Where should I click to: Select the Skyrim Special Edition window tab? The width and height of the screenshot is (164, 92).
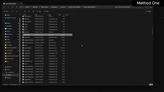[13, 4]
